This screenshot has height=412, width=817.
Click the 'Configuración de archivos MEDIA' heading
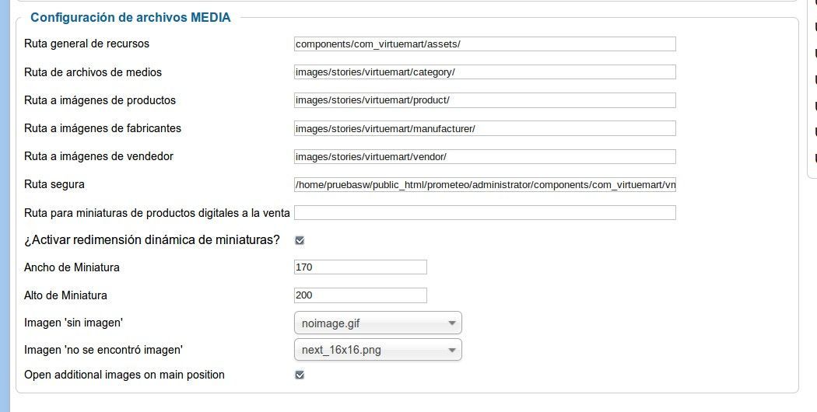point(130,17)
